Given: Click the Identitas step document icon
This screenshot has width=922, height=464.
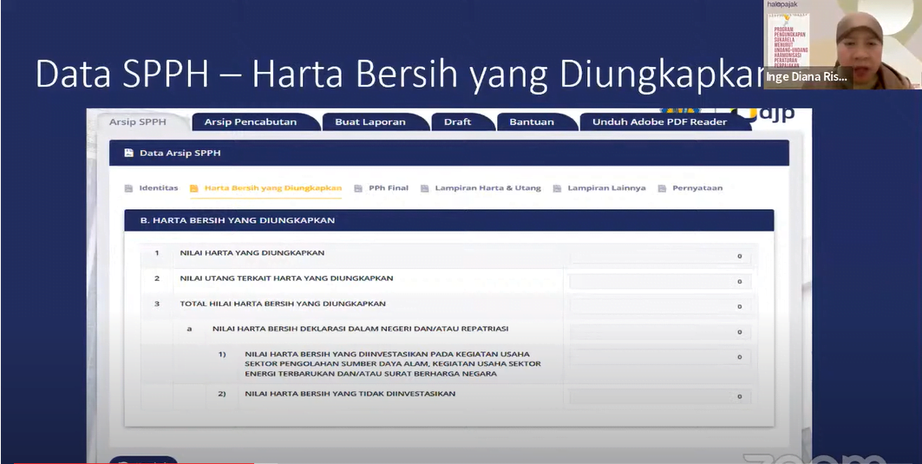Looking at the screenshot, I should coord(129,188).
